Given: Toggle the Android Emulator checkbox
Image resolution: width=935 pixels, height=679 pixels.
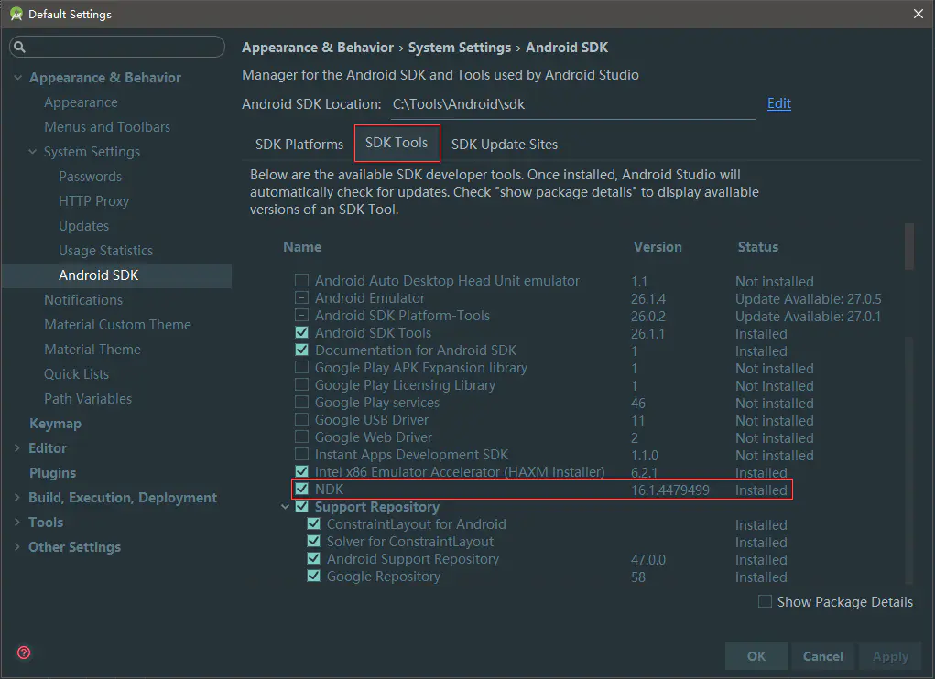Looking at the screenshot, I should point(301,297).
